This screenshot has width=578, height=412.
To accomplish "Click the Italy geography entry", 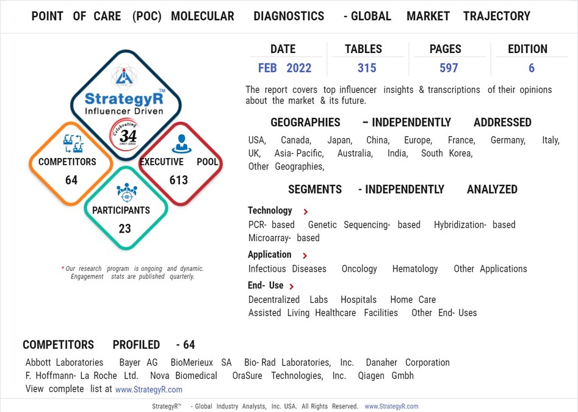I will 551,140.
